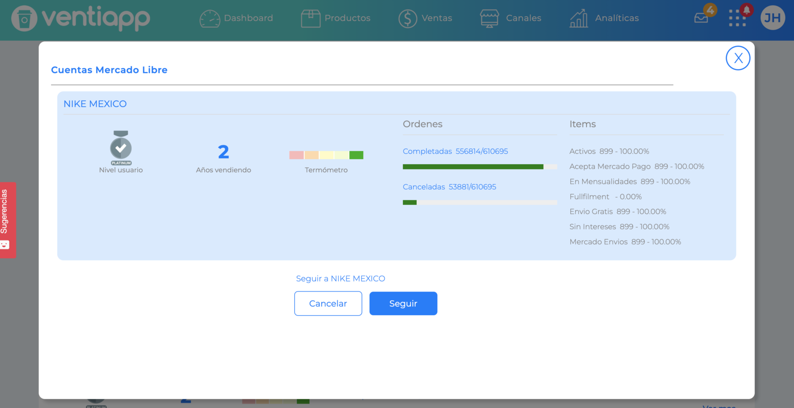
Task: Click the Ventas dollar icon
Action: point(407,18)
